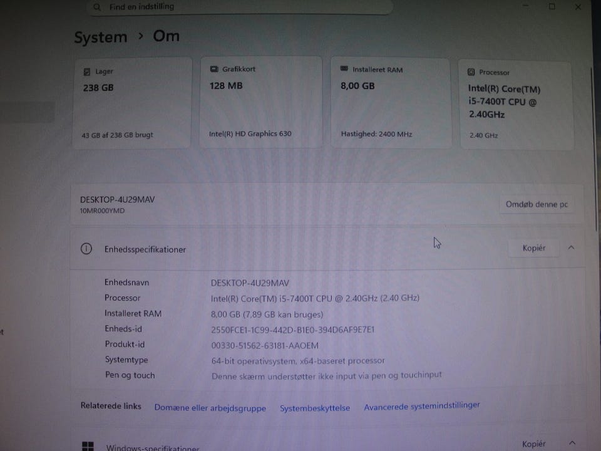Select '43 GB af 238 GB brugt' text
Screen dimensions: 601x451
(117, 135)
